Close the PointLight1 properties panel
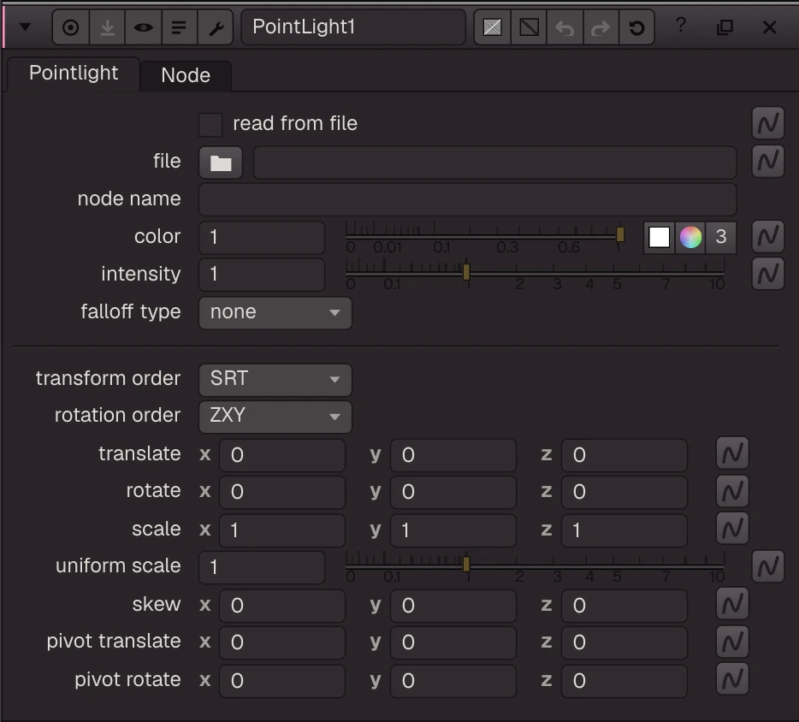Viewport: 799px width, 722px height. (769, 27)
